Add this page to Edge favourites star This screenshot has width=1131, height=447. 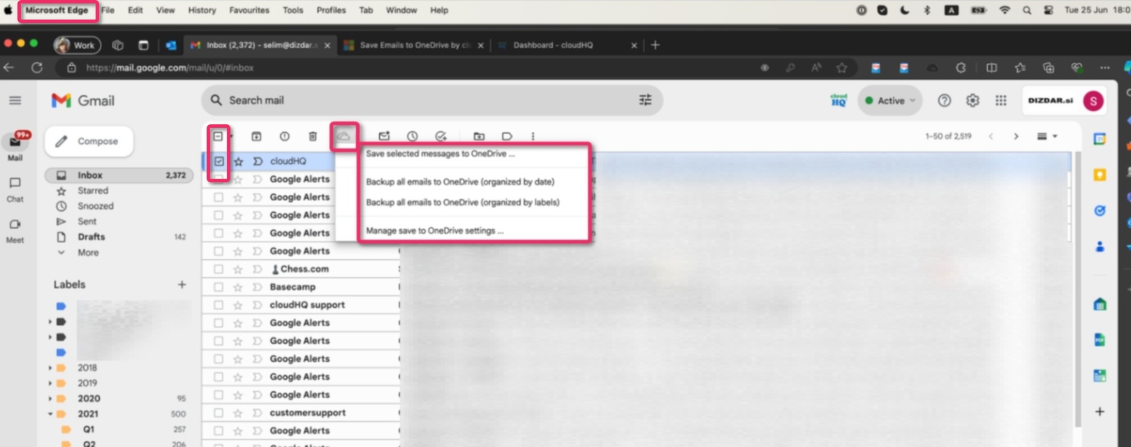(x=842, y=68)
